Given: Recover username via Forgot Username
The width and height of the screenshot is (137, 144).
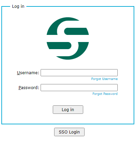Looking at the screenshot, I should [105, 79].
